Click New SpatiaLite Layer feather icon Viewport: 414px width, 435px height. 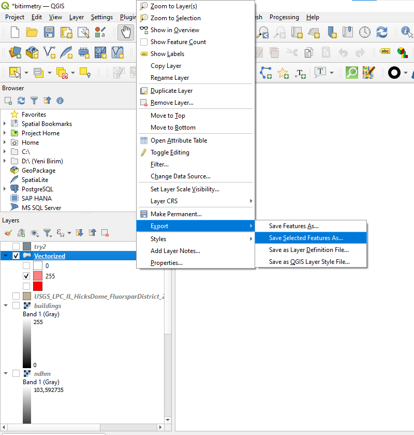(66, 52)
